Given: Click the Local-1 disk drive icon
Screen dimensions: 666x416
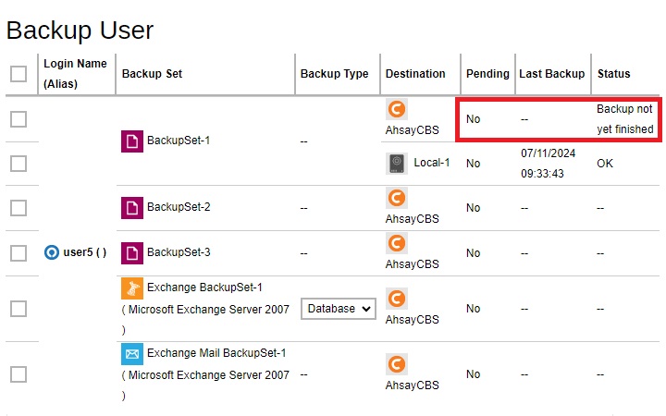Looking at the screenshot, I should pos(397,164).
